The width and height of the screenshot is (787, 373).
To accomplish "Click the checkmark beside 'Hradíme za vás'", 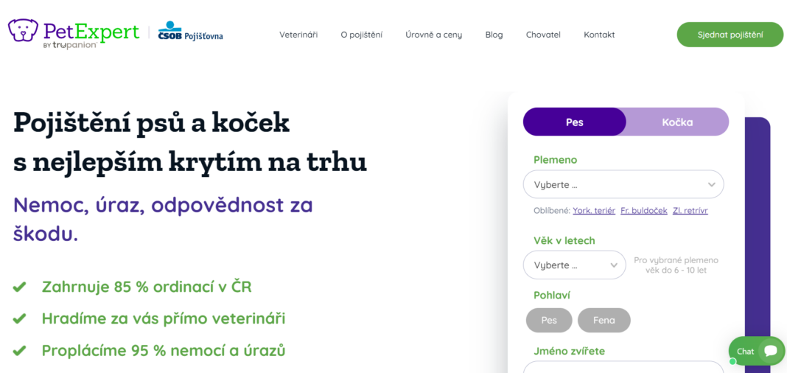I will click(x=20, y=318).
